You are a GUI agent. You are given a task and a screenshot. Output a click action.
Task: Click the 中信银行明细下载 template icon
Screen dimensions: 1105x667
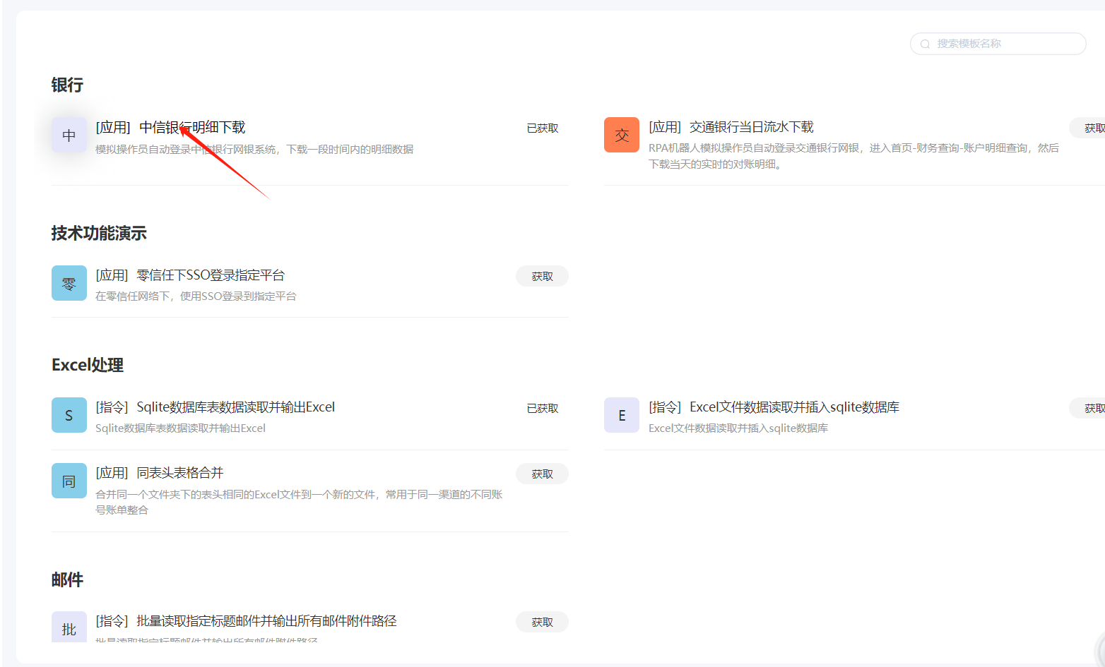(x=69, y=135)
